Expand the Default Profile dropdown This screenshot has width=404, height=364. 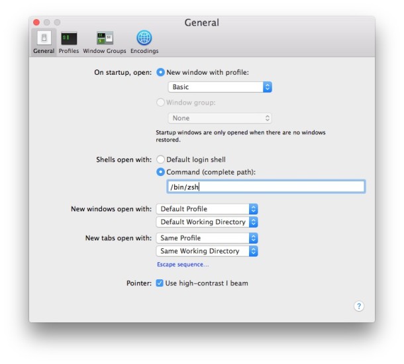[x=207, y=209]
